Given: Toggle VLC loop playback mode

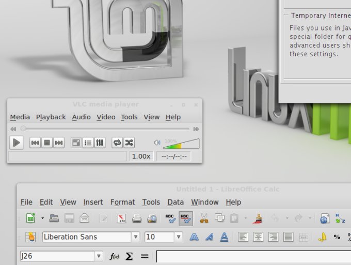Looking at the screenshot, I should [x=117, y=143].
